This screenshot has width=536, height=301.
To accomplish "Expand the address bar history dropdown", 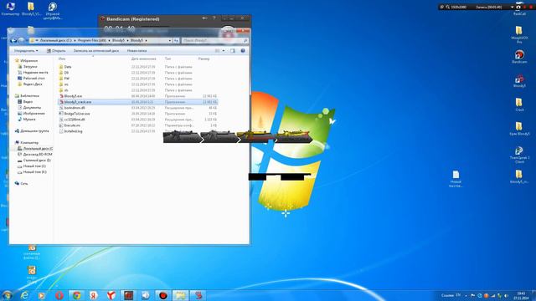I will 169,41.
